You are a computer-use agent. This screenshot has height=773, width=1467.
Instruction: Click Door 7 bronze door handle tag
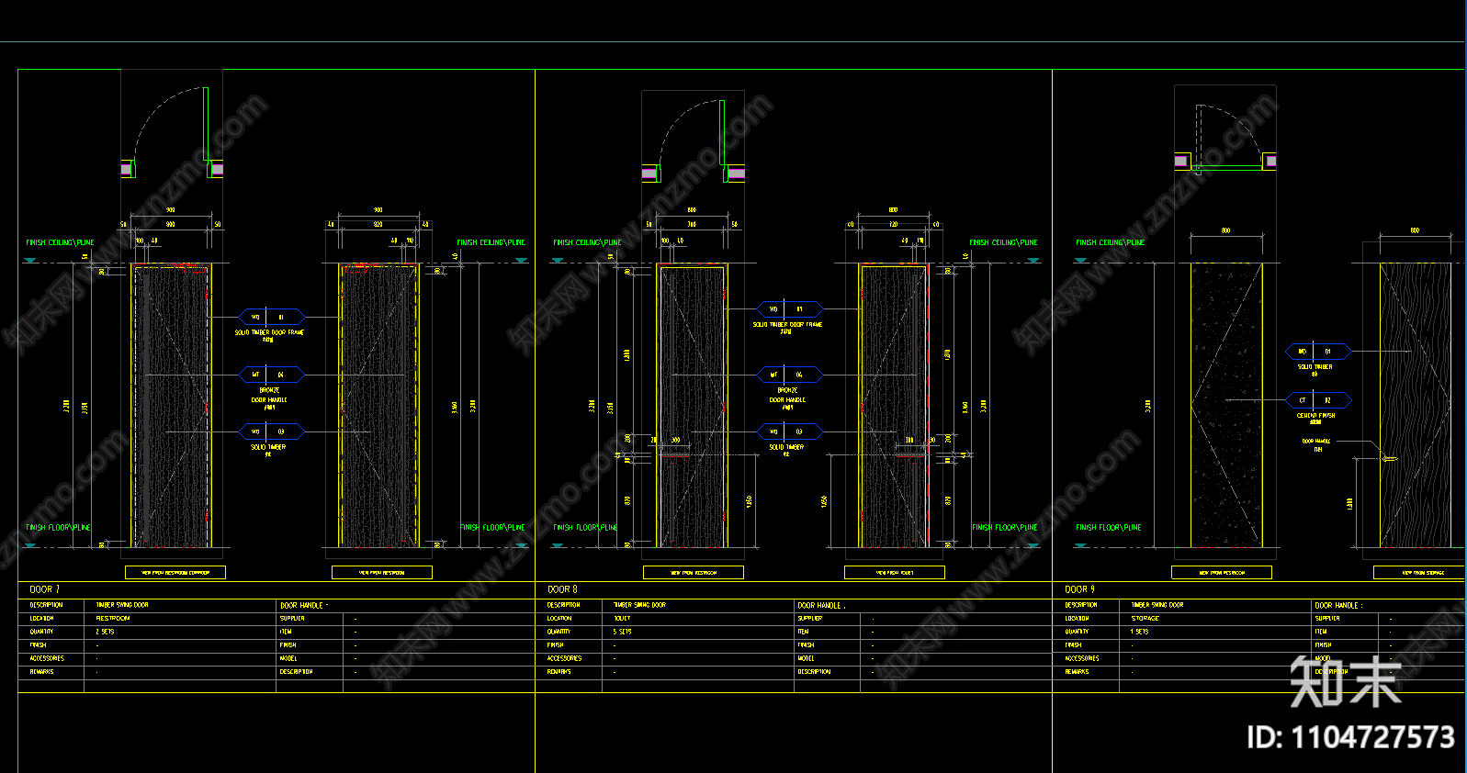click(269, 375)
